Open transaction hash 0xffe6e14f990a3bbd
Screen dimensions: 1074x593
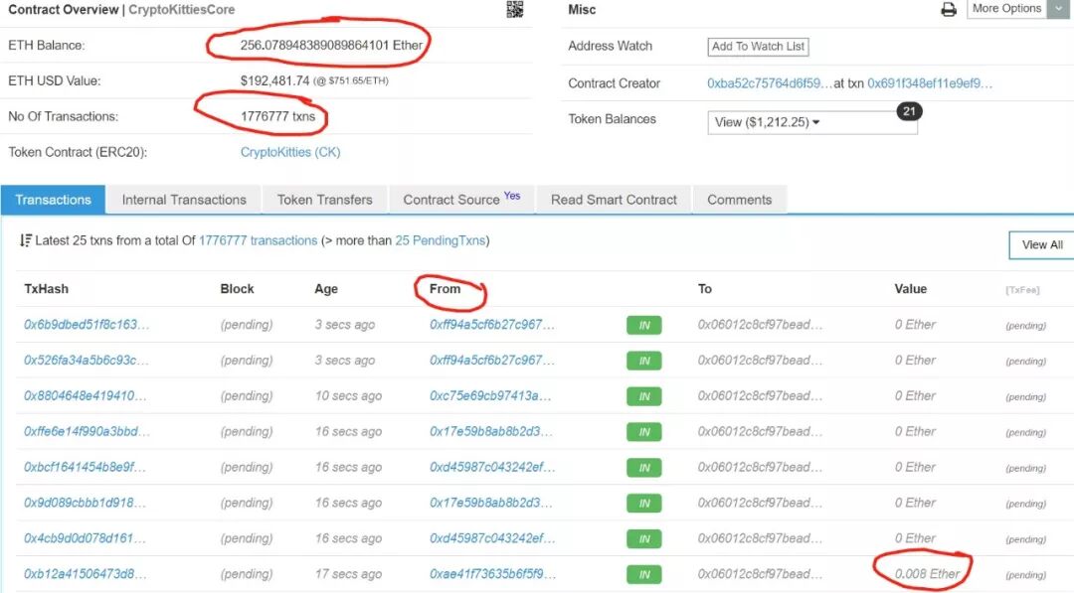(87, 431)
